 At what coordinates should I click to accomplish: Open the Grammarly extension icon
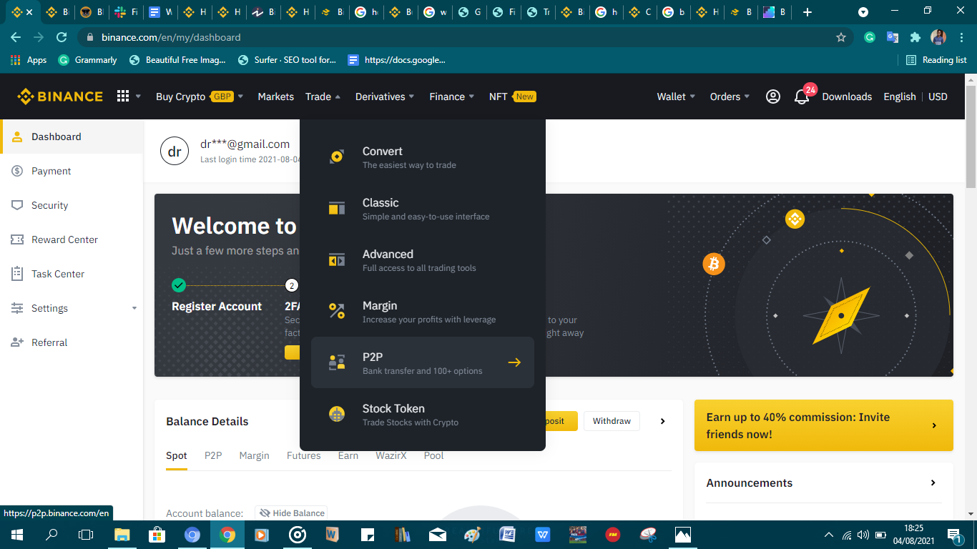(870, 37)
